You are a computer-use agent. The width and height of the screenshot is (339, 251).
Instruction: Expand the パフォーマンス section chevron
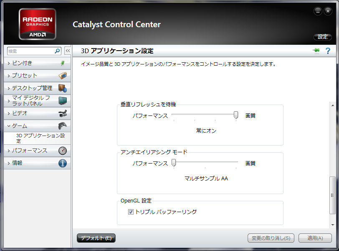click(x=9, y=151)
